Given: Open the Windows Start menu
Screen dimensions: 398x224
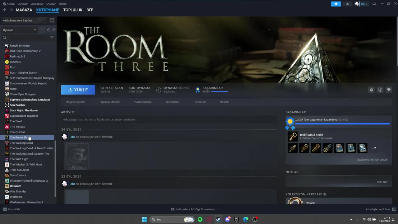Looking at the screenshot, I should pos(144,219).
